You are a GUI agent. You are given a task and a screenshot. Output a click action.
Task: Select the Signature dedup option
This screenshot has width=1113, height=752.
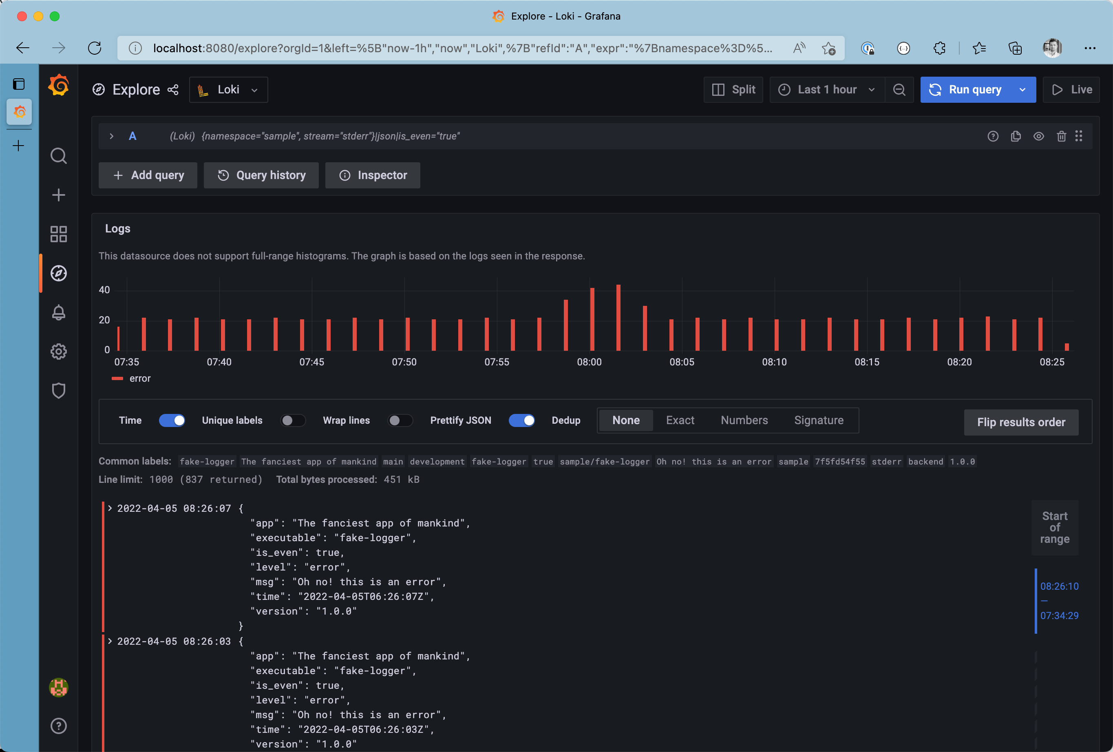tap(819, 420)
